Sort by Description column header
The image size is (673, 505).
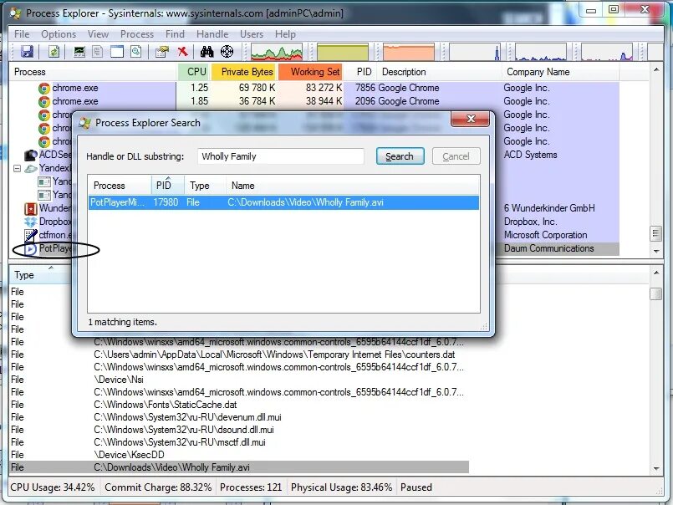439,72
